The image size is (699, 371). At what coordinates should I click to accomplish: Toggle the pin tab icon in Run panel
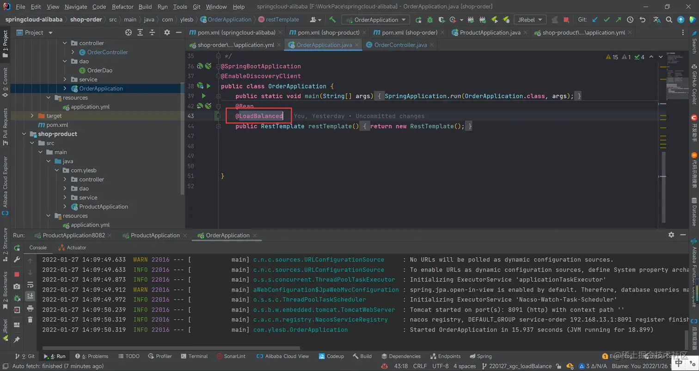click(17, 340)
